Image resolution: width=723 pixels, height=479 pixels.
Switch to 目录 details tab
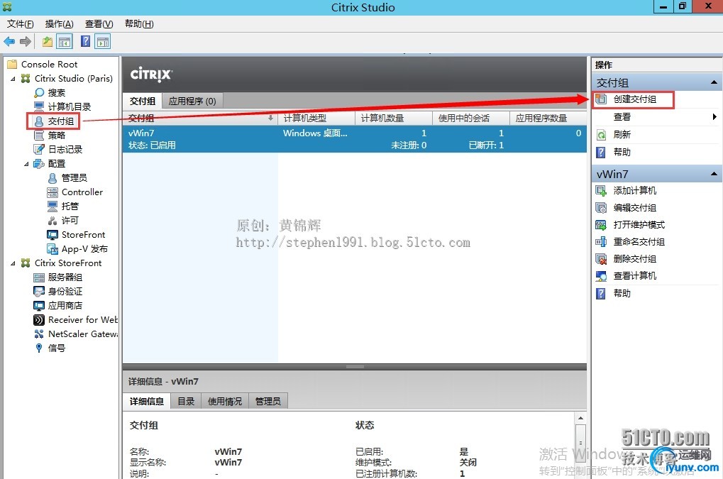(x=186, y=402)
